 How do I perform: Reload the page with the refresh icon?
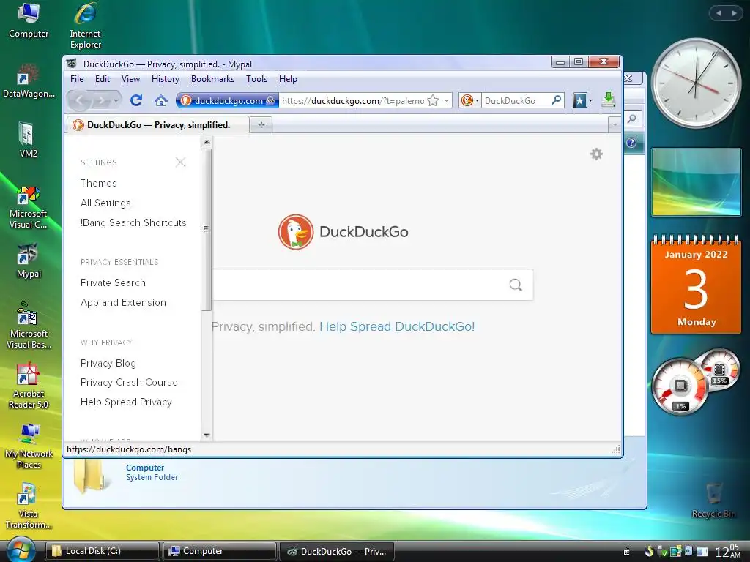pos(136,100)
